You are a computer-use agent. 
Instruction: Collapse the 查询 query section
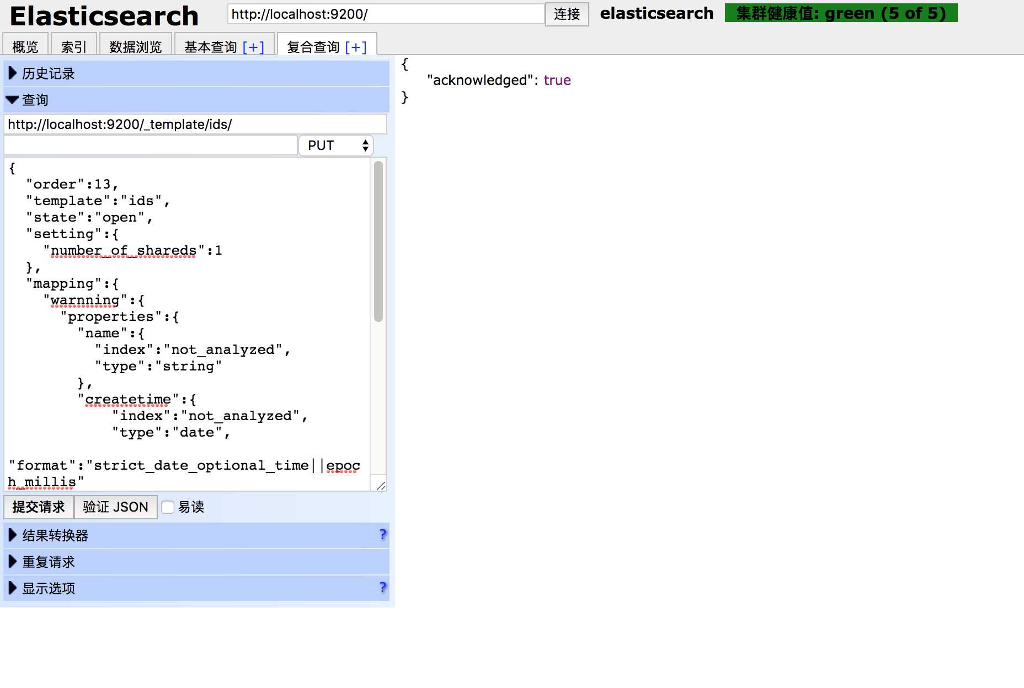(x=196, y=100)
